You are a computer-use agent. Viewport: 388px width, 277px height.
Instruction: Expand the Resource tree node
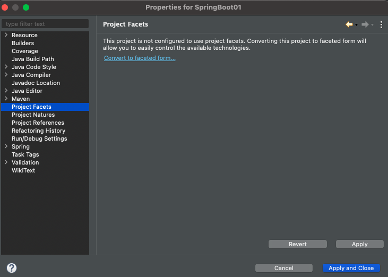[6, 35]
